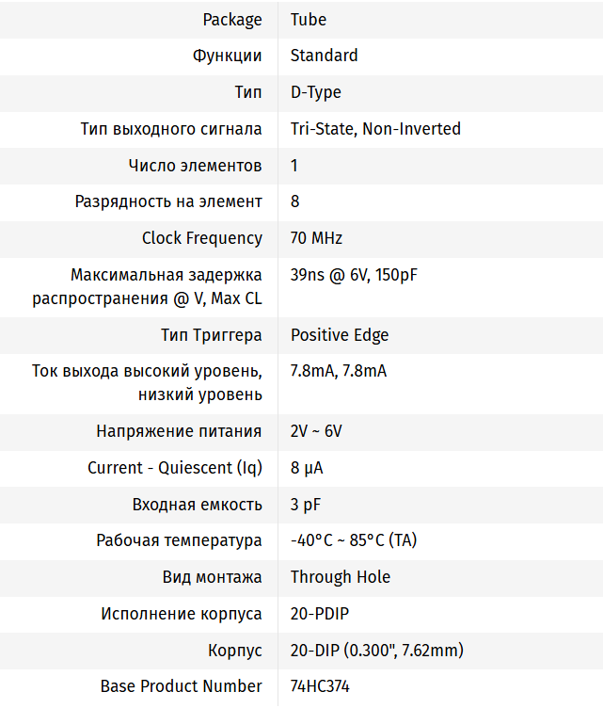The width and height of the screenshot is (603, 708).
Task: Click the Tri-State, Non-Inverted value
Action: tap(375, 129)
